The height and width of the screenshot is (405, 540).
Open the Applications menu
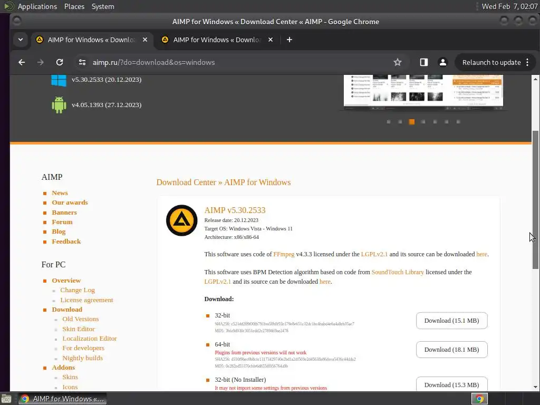pyautogui.click(x=37, y=6)
